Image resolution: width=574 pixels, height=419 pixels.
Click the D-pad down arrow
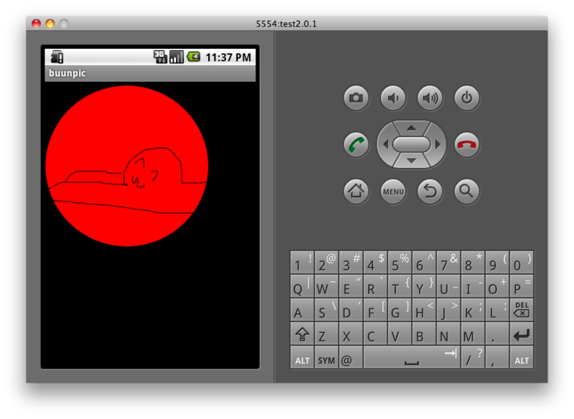pyautogui.click(x=411, y=161)
